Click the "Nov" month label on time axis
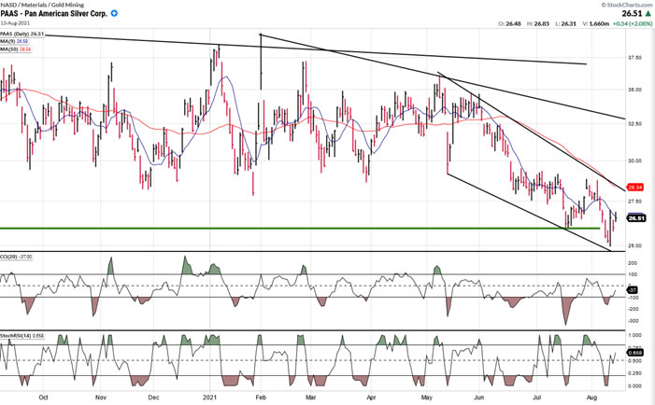 (101, 398)
